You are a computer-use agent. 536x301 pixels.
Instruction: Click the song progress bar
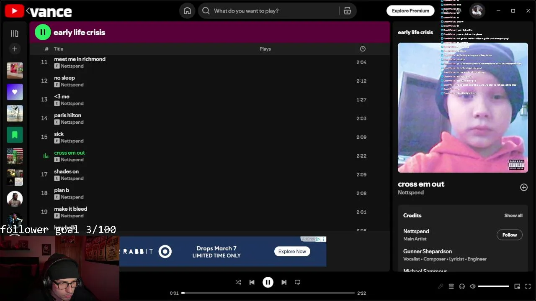pyautogui.click(x=268, y=293)
